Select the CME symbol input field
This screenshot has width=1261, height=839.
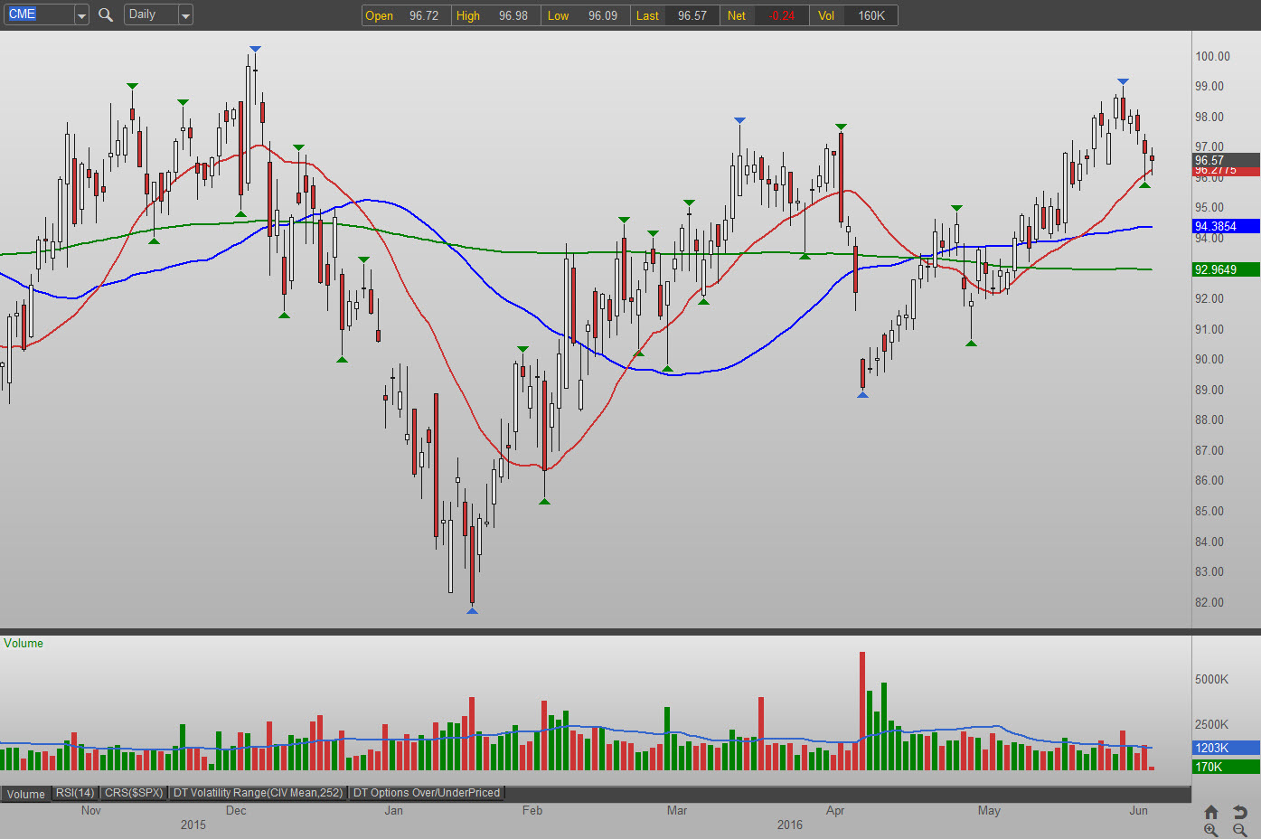[40, 14]
